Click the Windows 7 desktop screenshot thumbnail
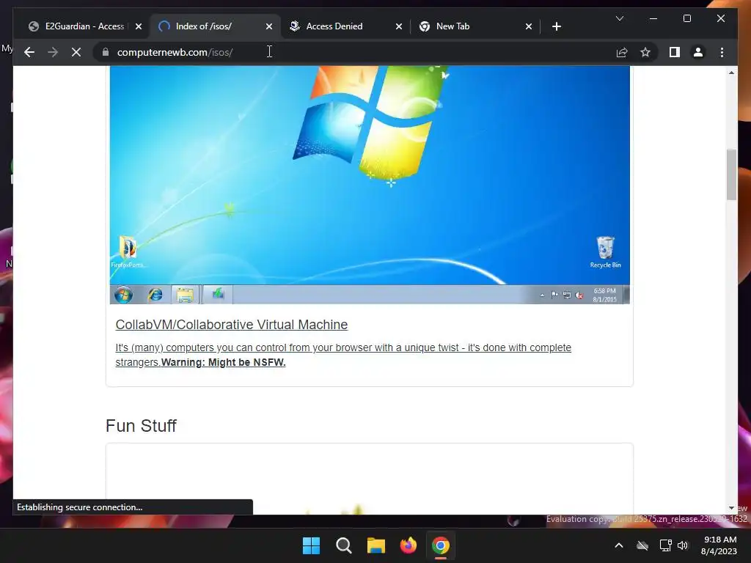This screenshot has width=751, height=563. 370,185
